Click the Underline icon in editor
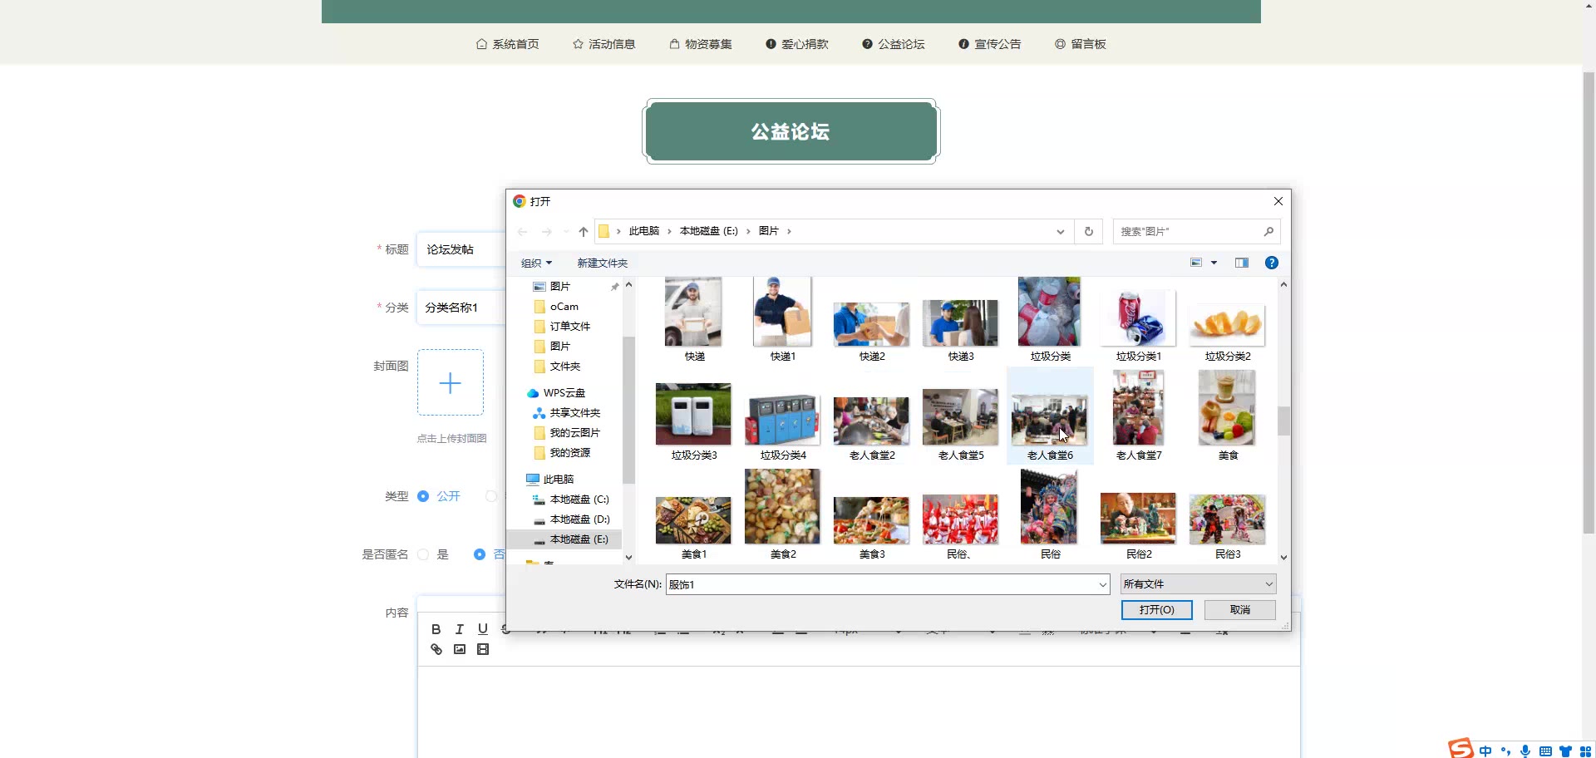1596x758 pixels. (x=482, y=629)
